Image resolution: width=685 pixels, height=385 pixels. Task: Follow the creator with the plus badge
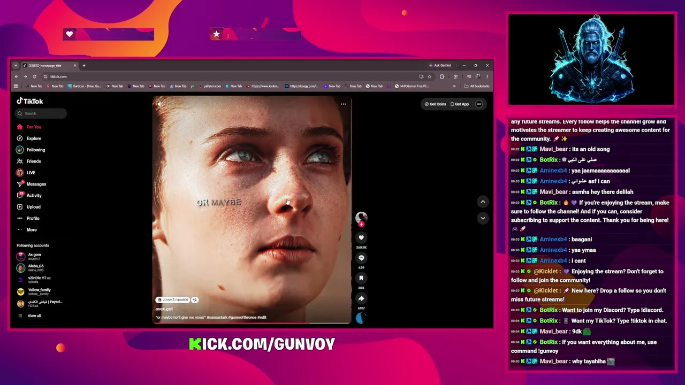pos(361,225)
